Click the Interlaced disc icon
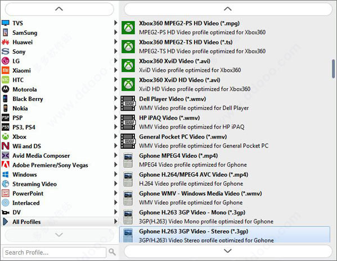This screenshot has height=261, width=337. click(x=6, y=203)
